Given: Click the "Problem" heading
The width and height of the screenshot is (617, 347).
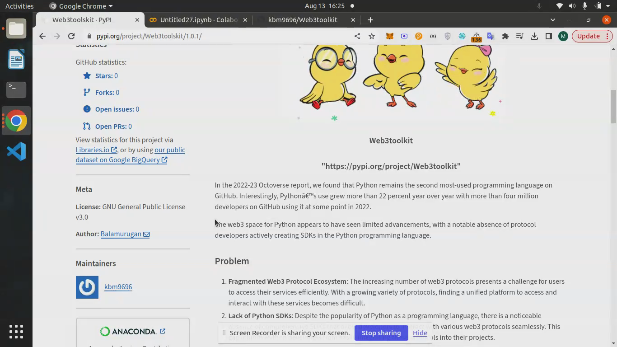Looking at the screenshot, I should click(x=232, y=261).
